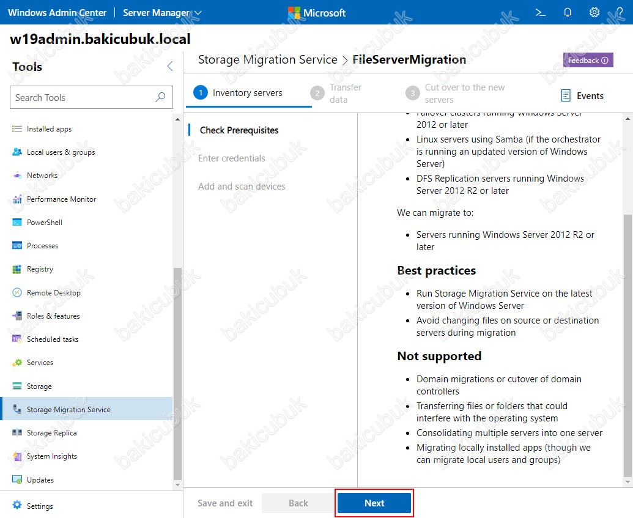Click the Roles & features icon
Screen dimensions: 633x518
17,316
